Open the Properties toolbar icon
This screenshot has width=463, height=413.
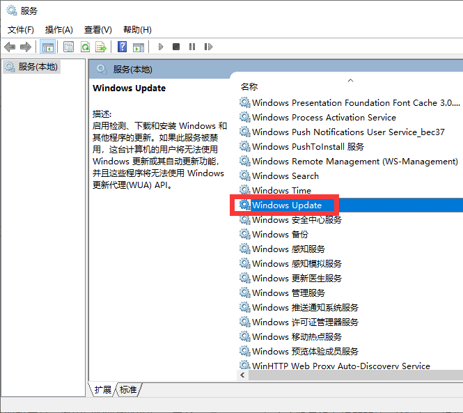(68, 47)
